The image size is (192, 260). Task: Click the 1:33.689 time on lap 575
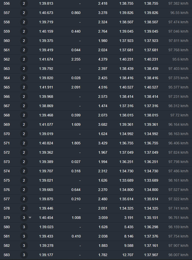tap(126, 180)
